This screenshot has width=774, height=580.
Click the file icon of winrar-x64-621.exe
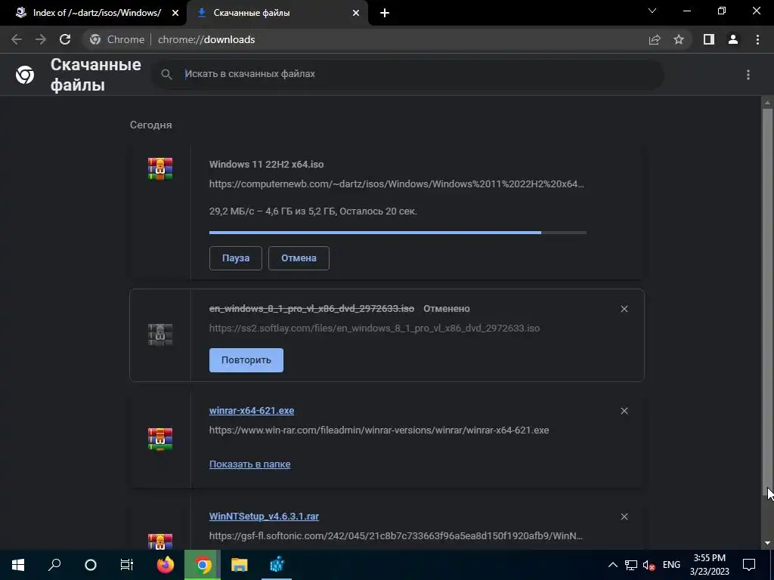click(160, 439)
